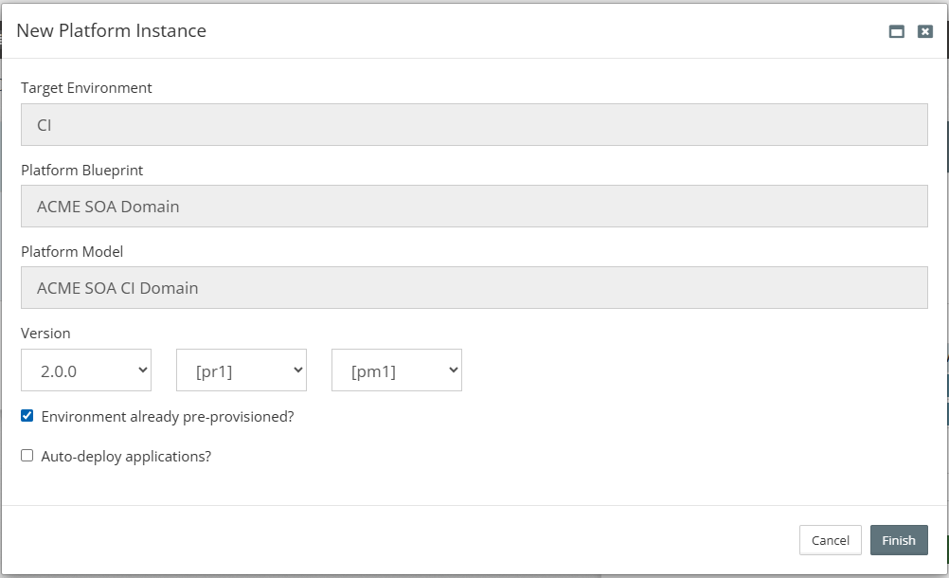Click the "Version" label text
Screen dimensions: 949x578
[x=45, y=334]
